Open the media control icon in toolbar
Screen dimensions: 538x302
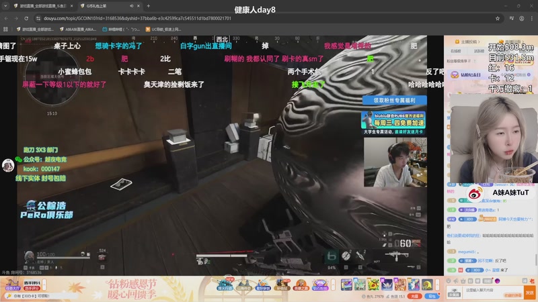(x=511, y=19)
